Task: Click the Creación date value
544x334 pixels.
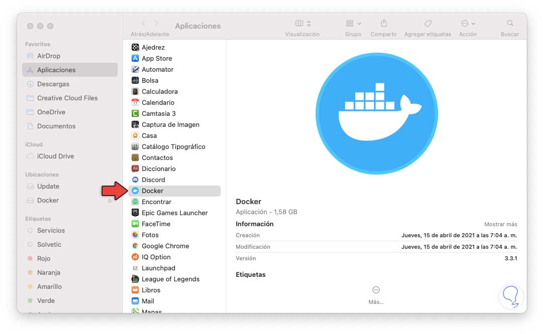Action: (460, 235)
